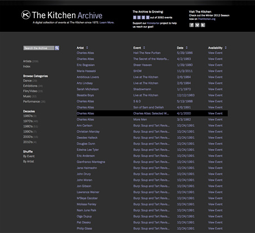Open artist Edwina Lee Tyler
Viewport: 255px width, 233px height.
tap(88, 150)
